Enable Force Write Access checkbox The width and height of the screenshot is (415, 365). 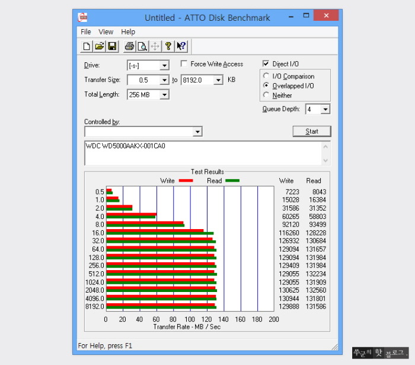pos(184,64)
